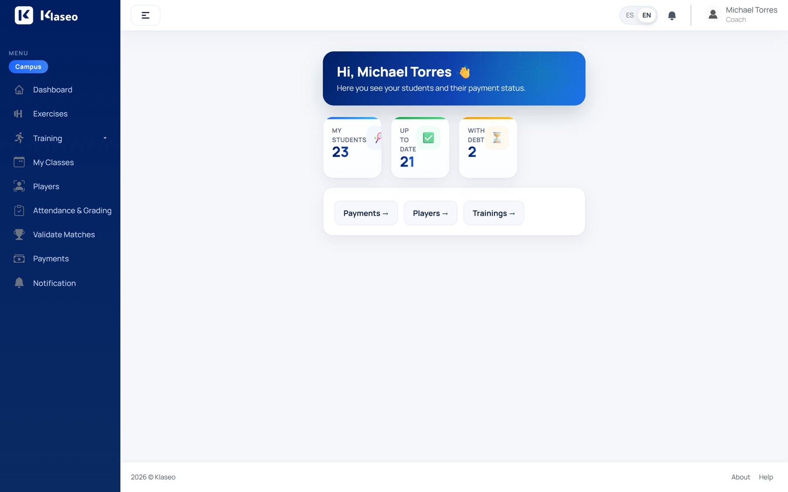
Task: Click the Campus badge
Action: [x=28, y=66]
